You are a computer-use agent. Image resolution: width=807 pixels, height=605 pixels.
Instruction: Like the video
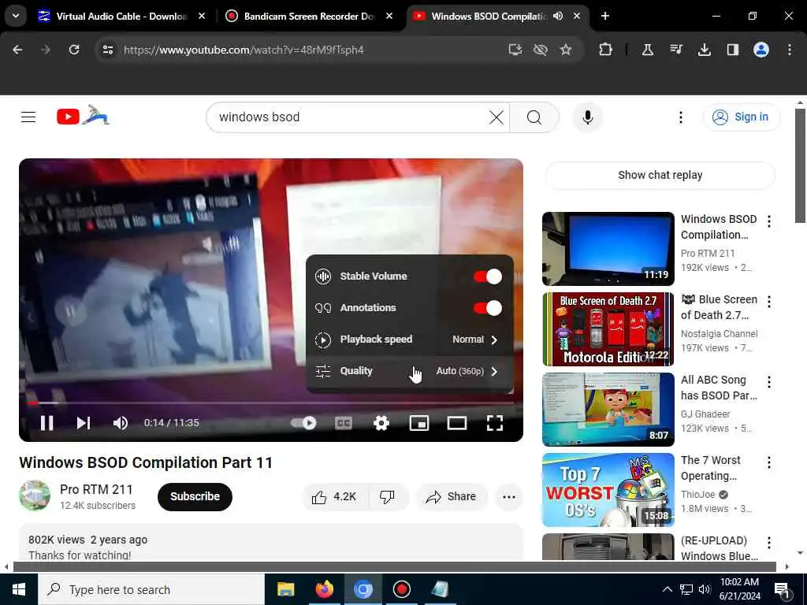(x=333, y=497)
